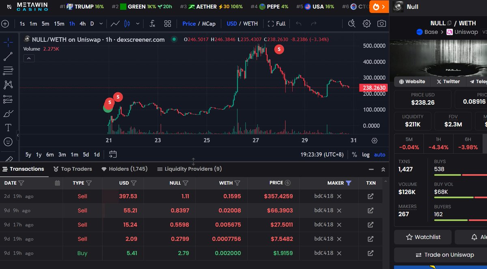Add token to Watchlist
The height and width of the screenshot is (269, 487).
pos(423,237)
